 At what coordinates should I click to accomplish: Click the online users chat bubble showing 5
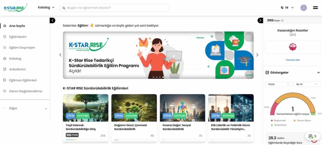[313, 136]
